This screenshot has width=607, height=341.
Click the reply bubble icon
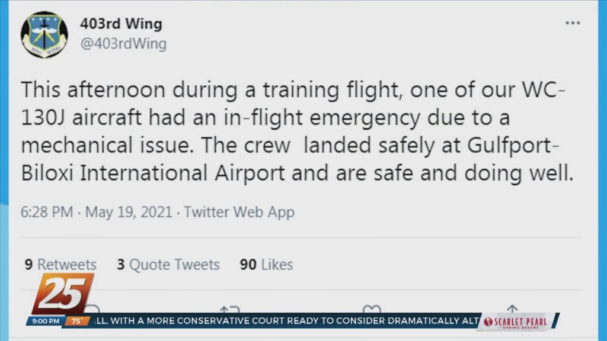(x=92, y=308)
